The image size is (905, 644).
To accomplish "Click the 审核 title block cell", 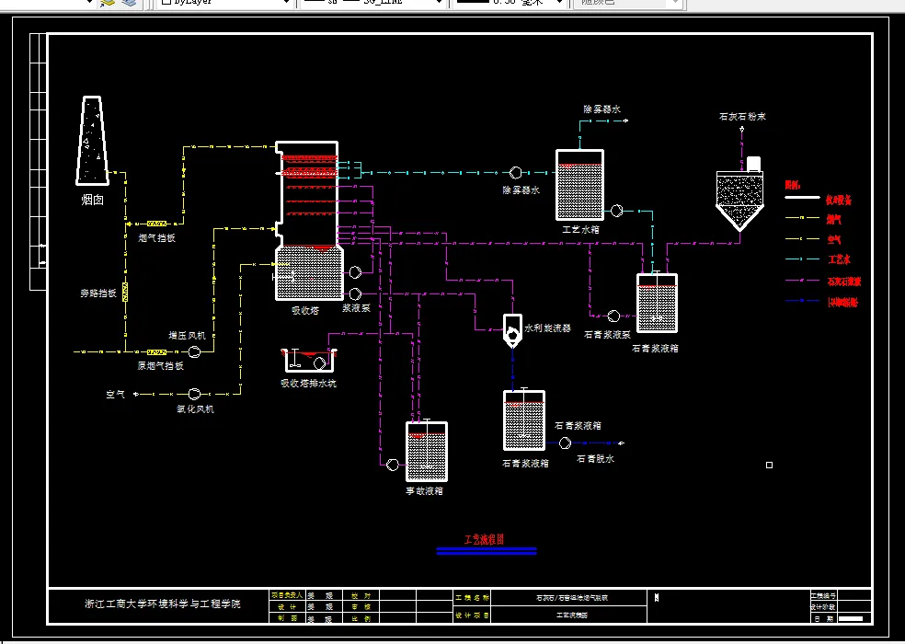I will tap(361, 606).
